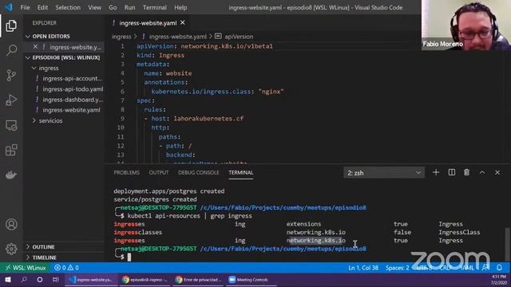Maximize the terminal panel size

pyautogui.click(x=482, y=172)
